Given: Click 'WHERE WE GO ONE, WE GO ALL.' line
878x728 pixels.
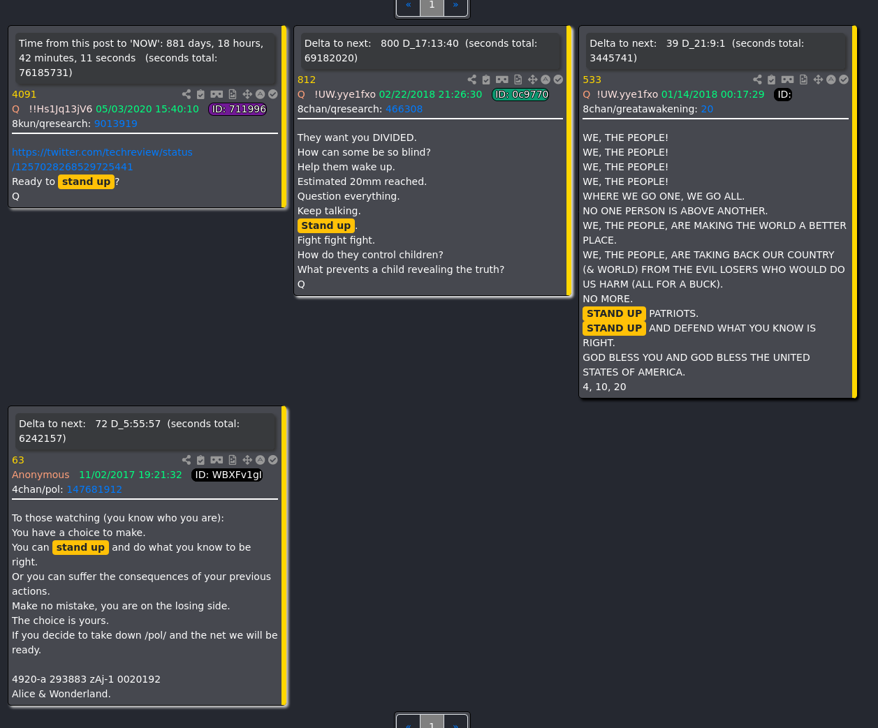Looking at the screenshot, I should (x=664, y=196).
